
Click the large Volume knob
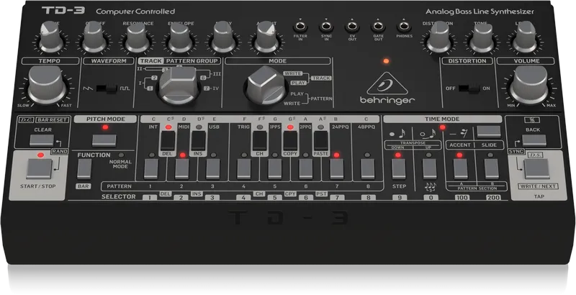[x=529, y=85]
